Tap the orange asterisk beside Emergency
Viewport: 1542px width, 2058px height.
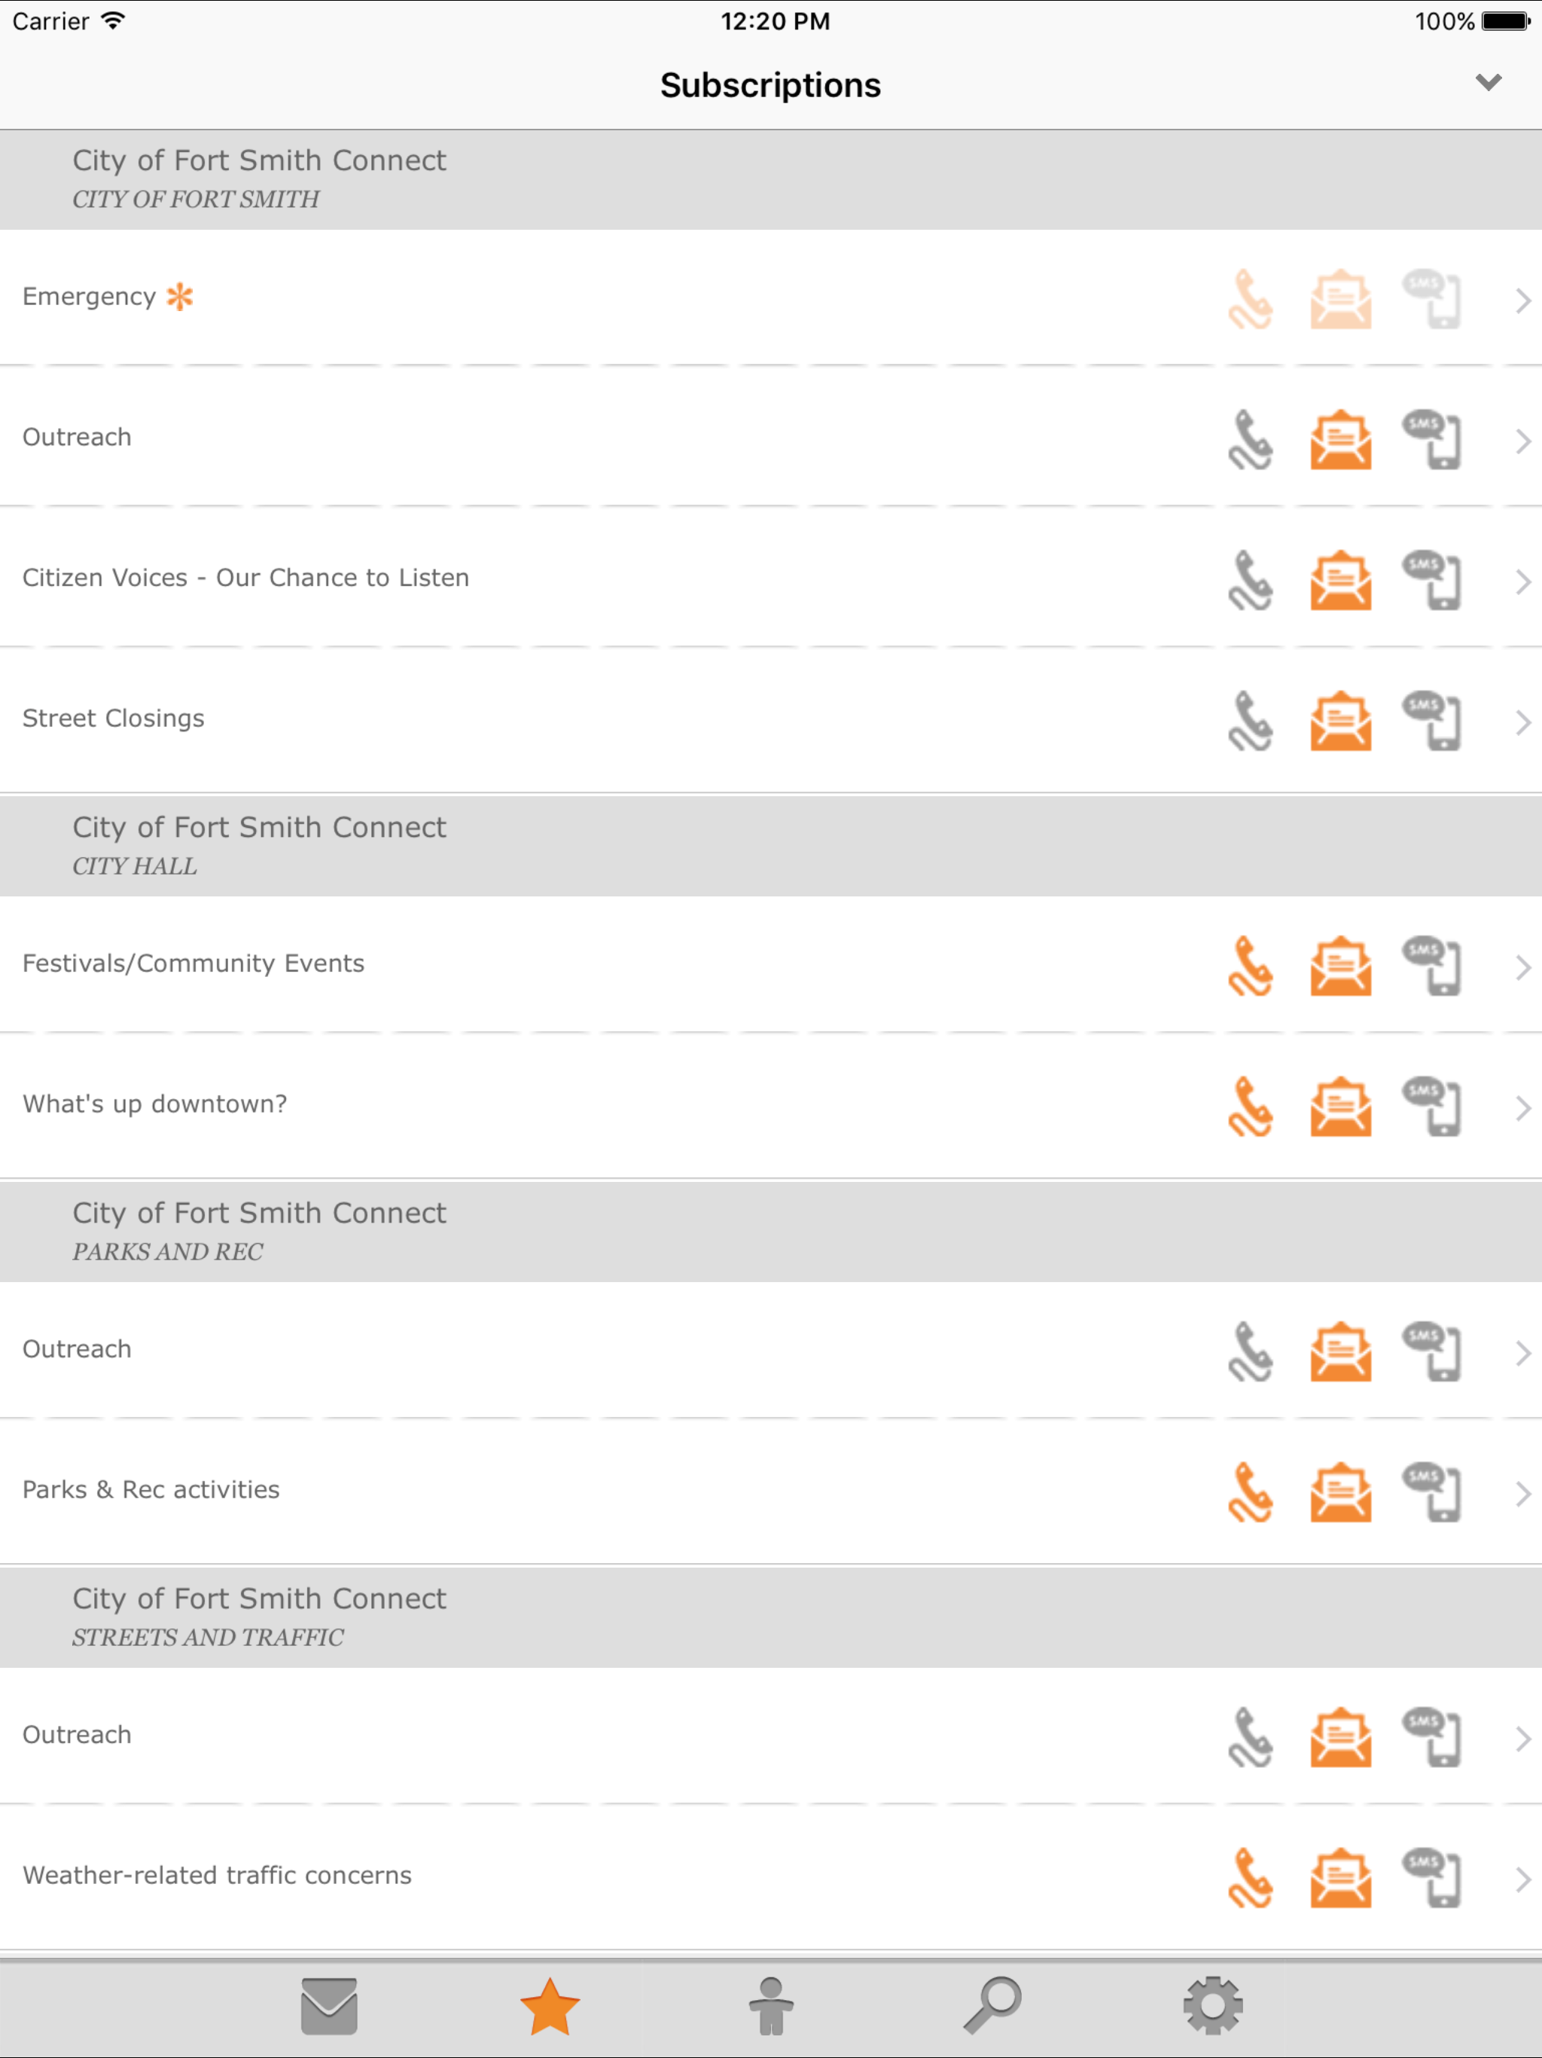pyautogui.click(x=179, y=297)
